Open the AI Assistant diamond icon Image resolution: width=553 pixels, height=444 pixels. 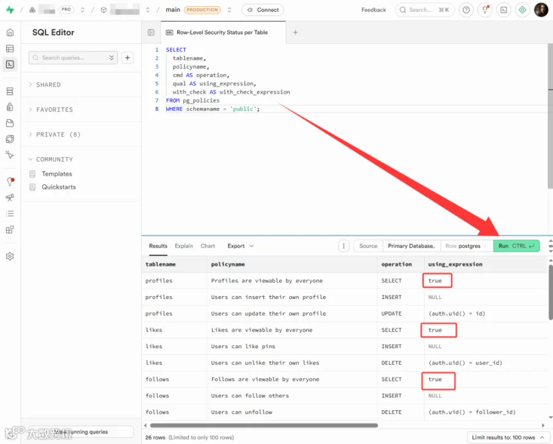[x=523, y=10]
